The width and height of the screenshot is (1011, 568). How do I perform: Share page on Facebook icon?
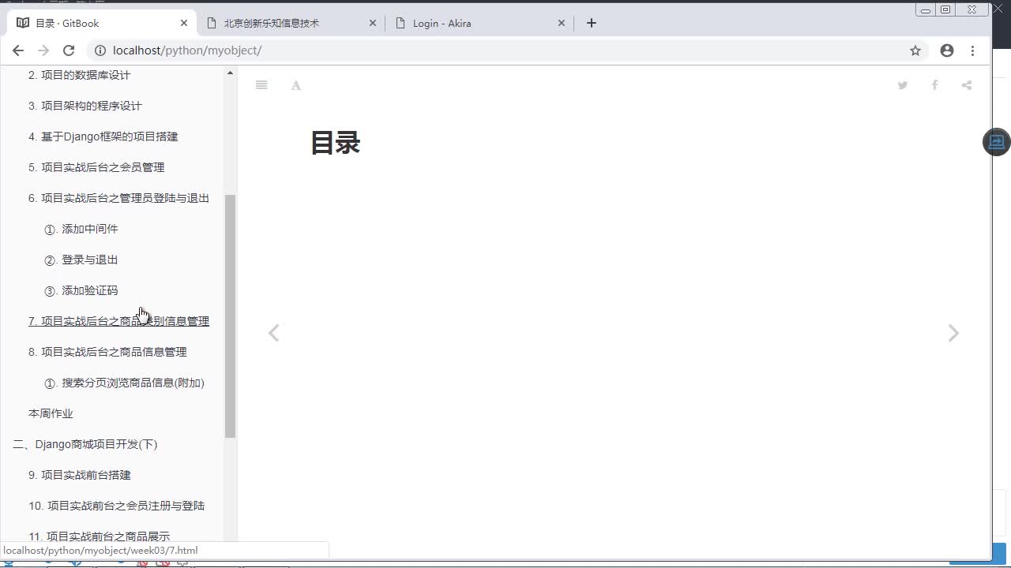[x=934, y=85]
